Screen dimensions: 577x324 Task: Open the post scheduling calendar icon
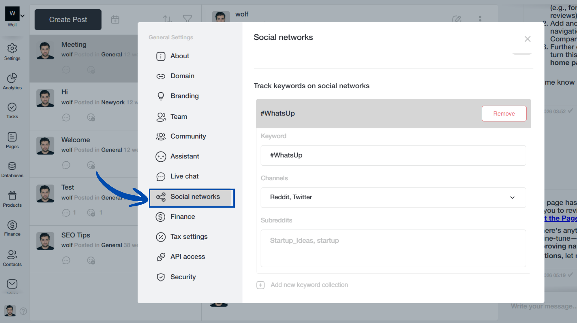coord(115,19)
